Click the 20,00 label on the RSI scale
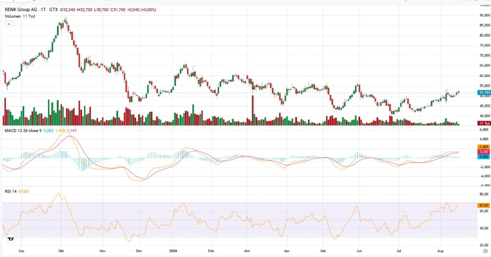Screen dimensions: 491x257 (484, 245)
